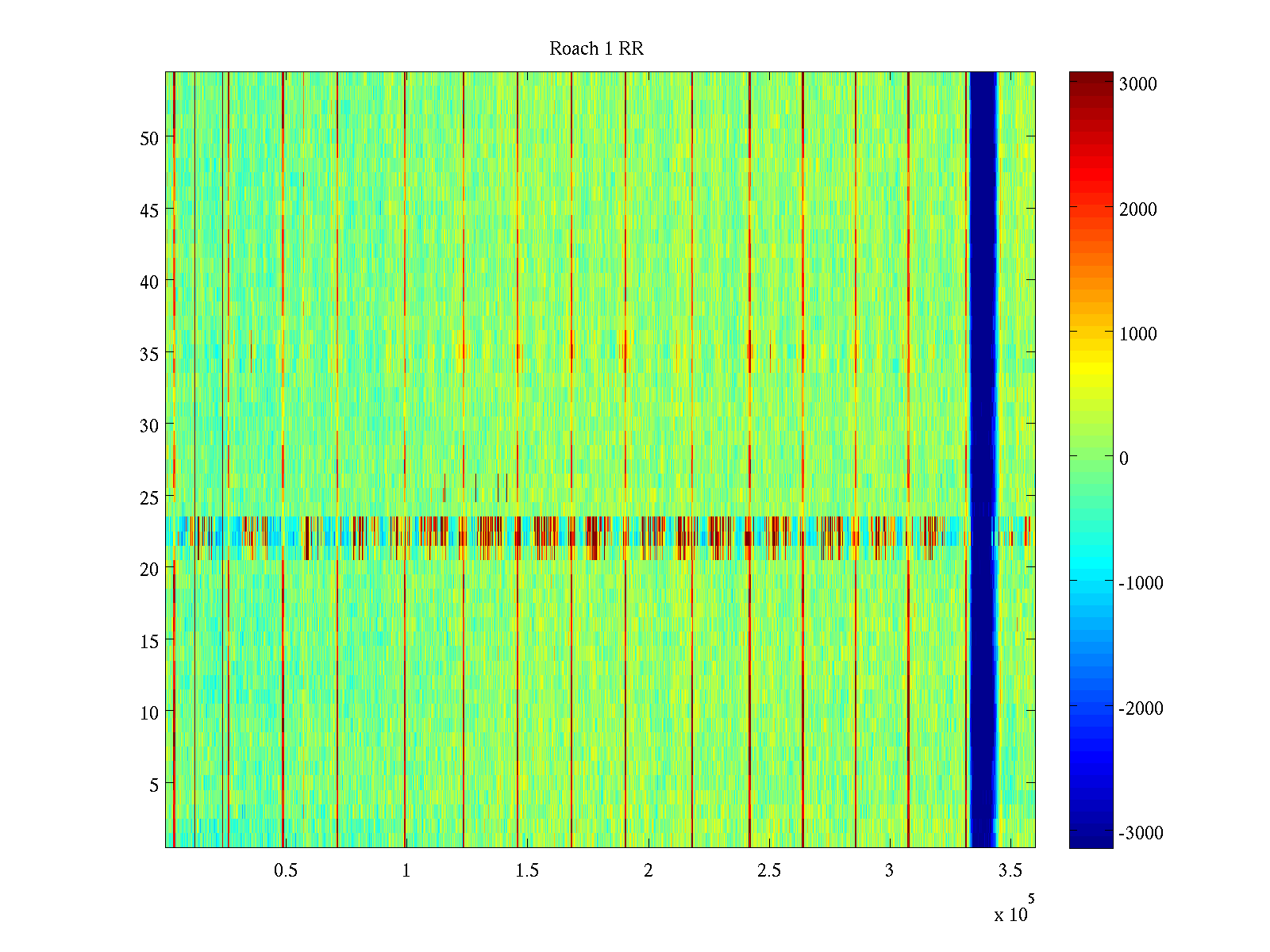Click the dark blue vertical band in heatmap
The height and width of the screenshot is (952, 1270).
point(983,460)
